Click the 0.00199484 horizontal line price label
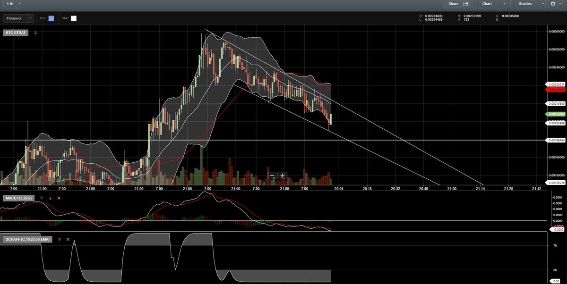 click(x=555, y=140)
